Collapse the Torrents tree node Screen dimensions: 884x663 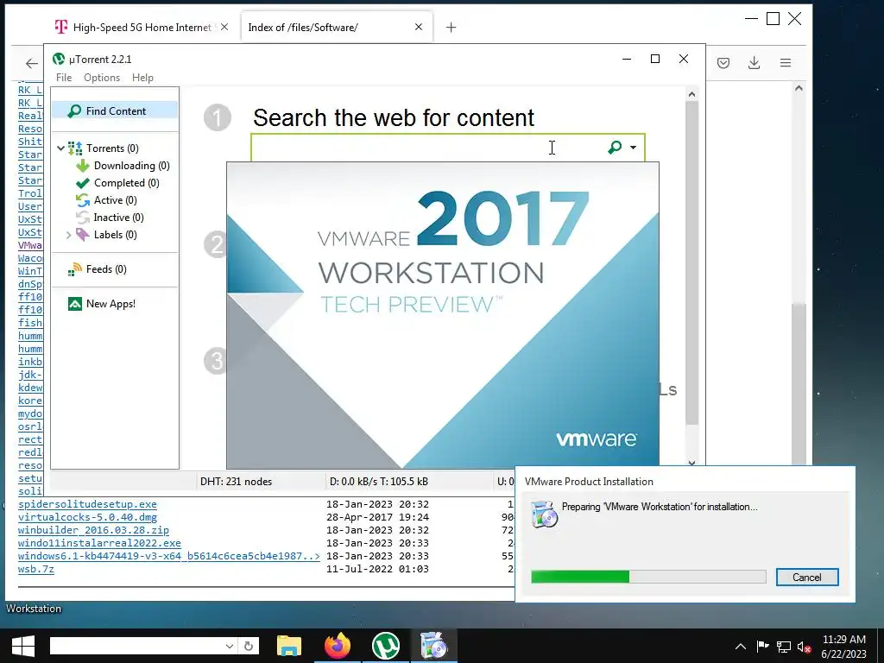(61, 148)
